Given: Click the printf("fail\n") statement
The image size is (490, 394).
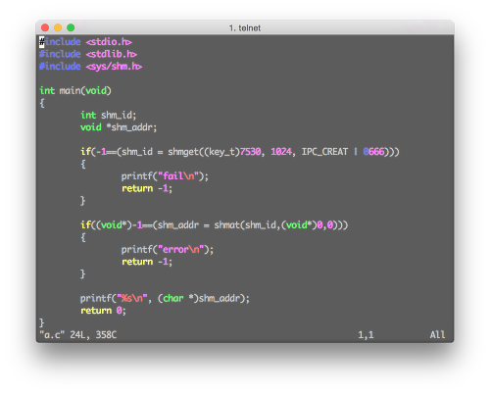Looking at the screenshot, I should pyautogui.click(x=165, y=176).
